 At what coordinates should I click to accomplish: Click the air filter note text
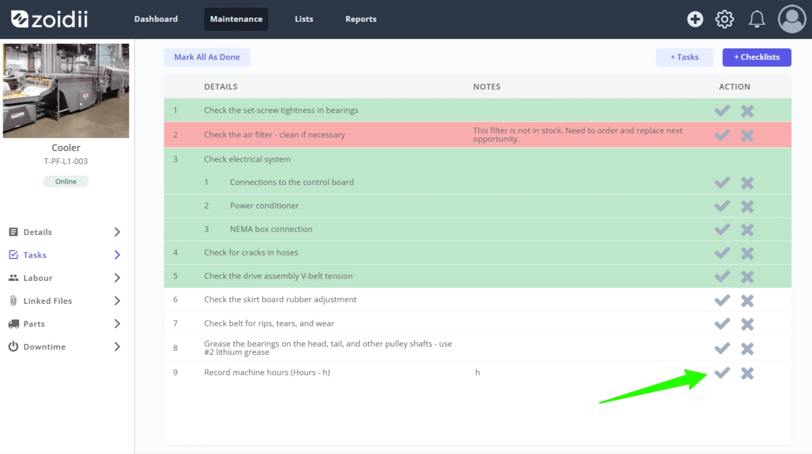[x=578, y=134]
